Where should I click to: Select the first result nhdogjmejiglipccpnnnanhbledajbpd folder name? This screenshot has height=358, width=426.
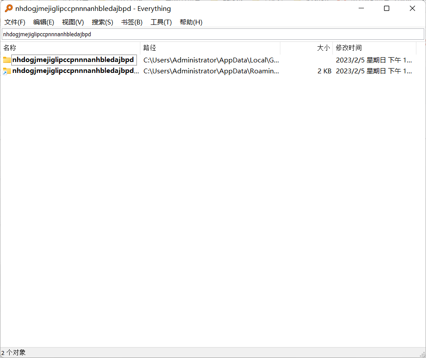pos(73,60)
